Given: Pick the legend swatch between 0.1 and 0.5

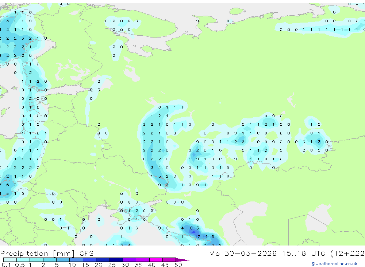Looking at the screenshot, I should [10, 260].
